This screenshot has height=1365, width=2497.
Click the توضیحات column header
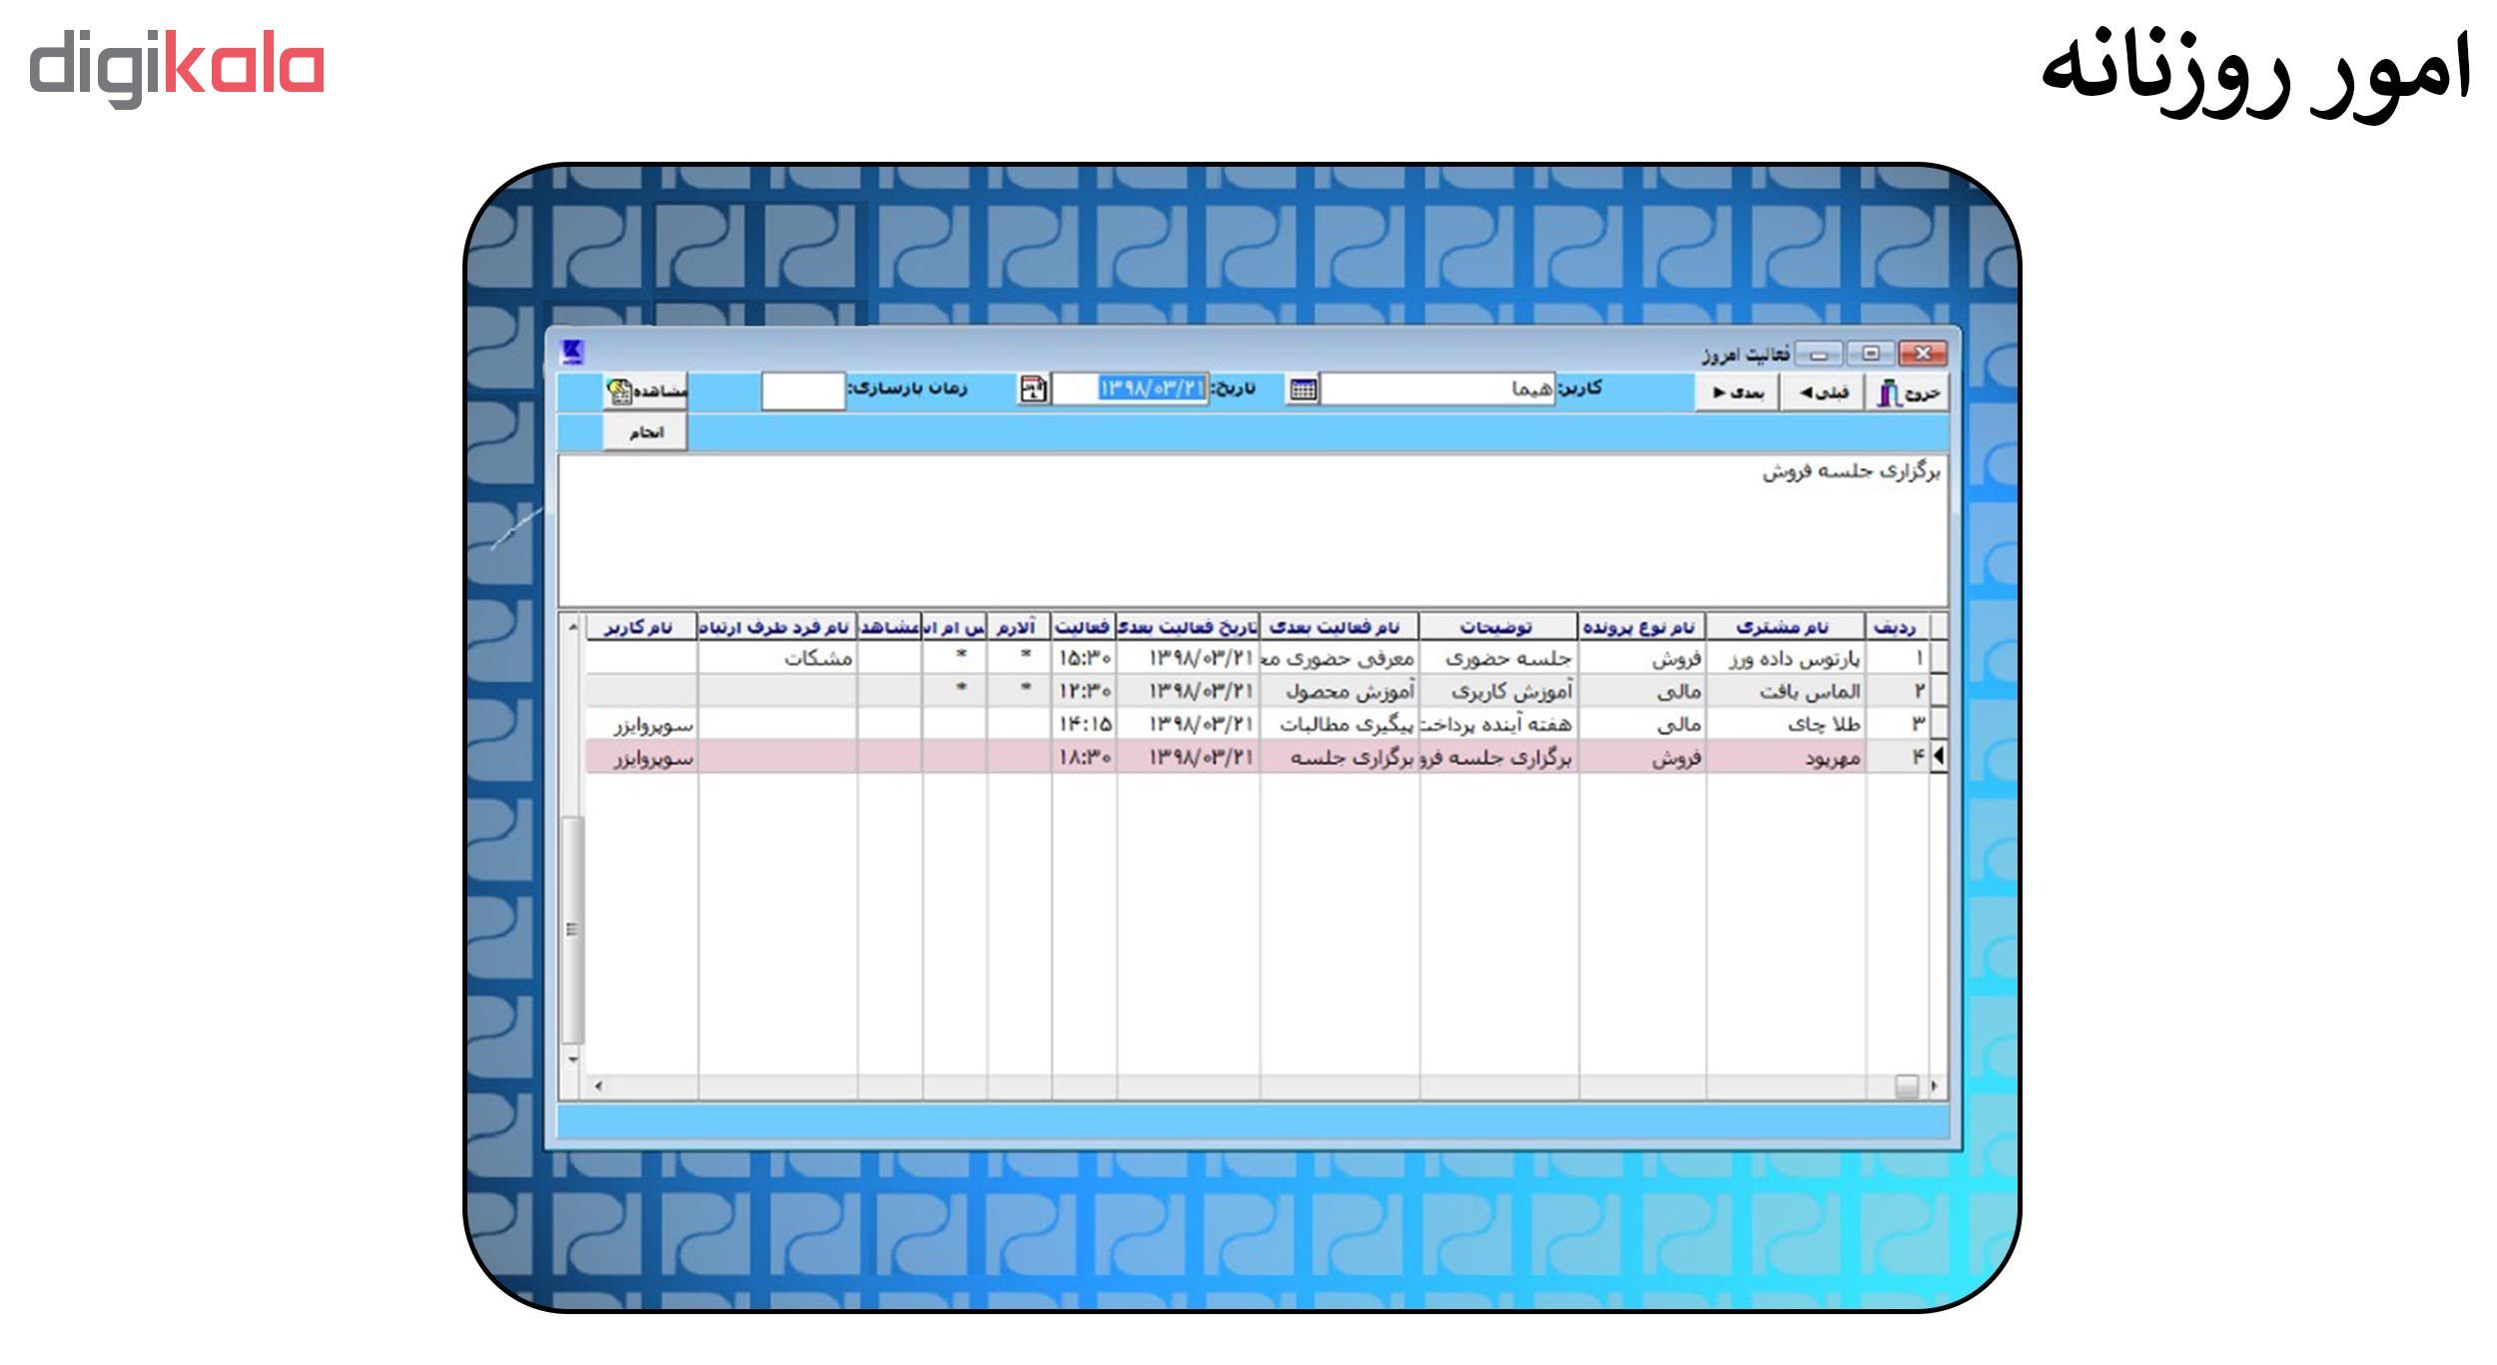click(x=1498, y=627)
